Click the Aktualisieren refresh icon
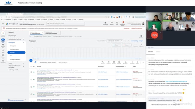Image resolution: width=195 pixels, height=109 pixels. pos(112,23)
